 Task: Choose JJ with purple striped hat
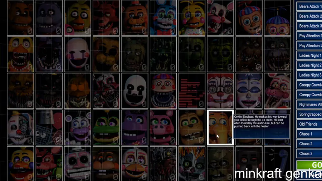277,18
